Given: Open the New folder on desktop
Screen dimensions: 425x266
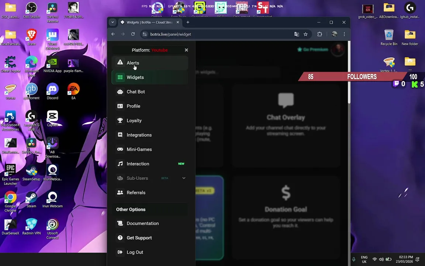Looking at the screenshot, I should [x=410, y=37].
